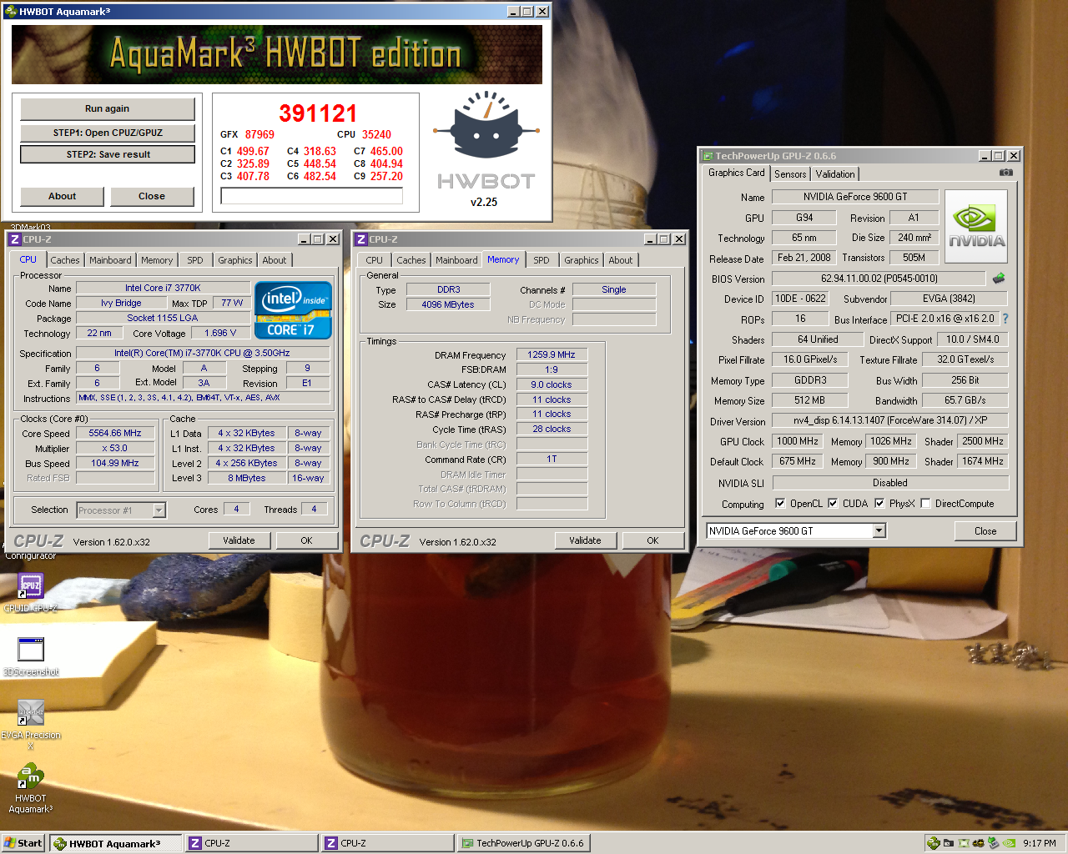Click OK in CPU-Z memory window
The height and width of the screenshot is (854, 1068).
coord(652,540)
